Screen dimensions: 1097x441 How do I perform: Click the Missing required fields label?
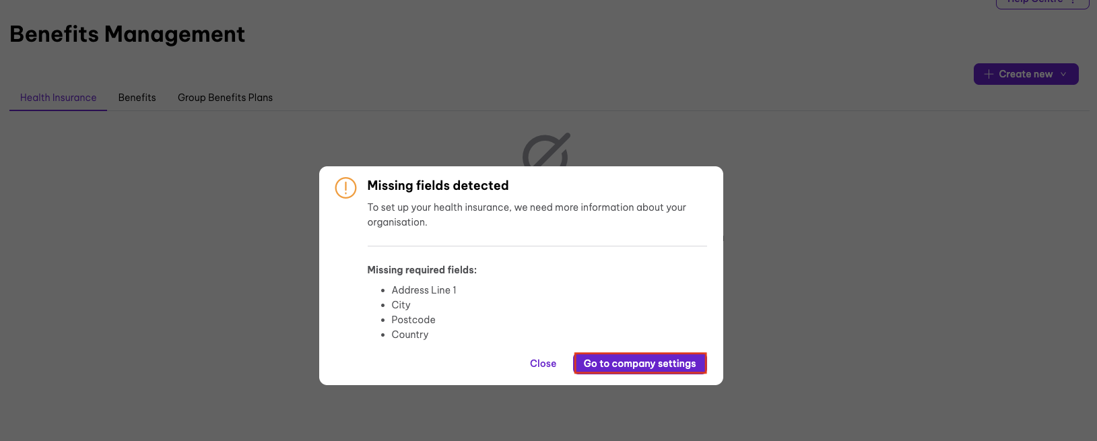pyautogui.click(x=422, y=270)
